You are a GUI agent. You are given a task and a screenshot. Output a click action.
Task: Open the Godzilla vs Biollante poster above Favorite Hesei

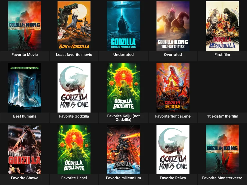[x=74, y=149]
